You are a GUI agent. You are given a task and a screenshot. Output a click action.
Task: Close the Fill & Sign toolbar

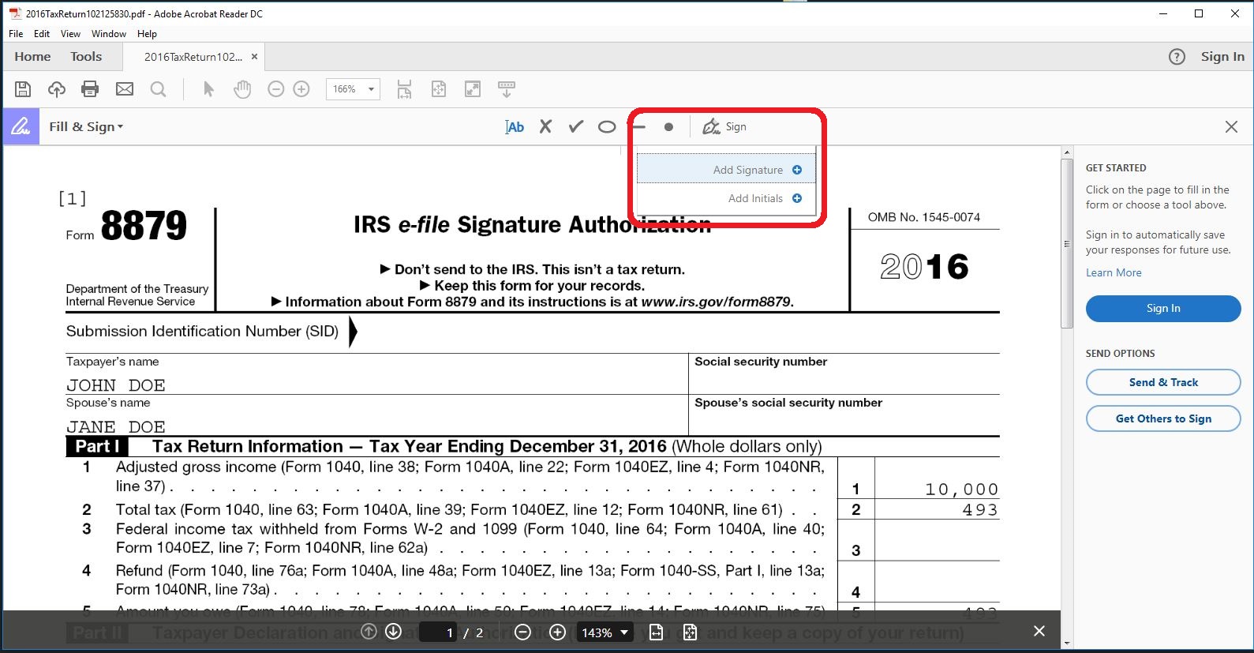coord(1231,126)
